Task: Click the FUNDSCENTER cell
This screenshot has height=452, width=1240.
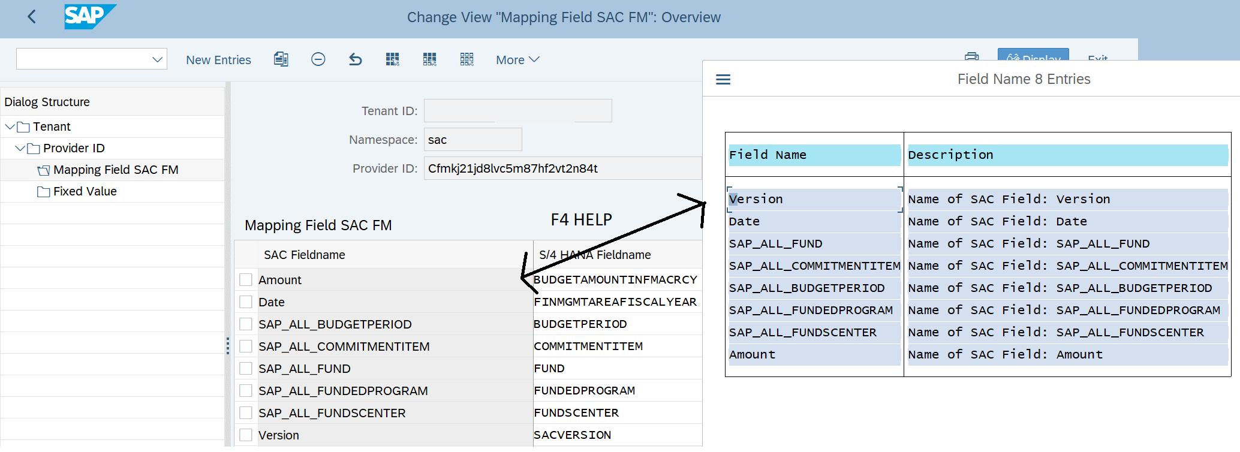Action: [x=618, y=413]
